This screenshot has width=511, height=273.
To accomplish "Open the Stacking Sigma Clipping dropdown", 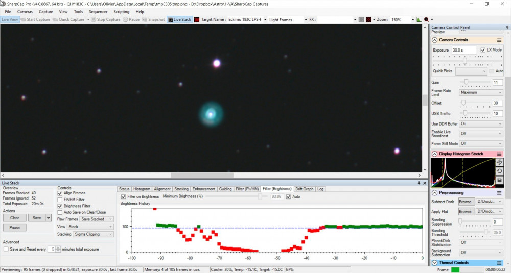I will coord(93,234).
